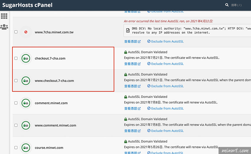The image size is (251, 154).
Task: Exclude www.7cha.minwt.com.tw from AutoSSL
Action: pyautogui.click(x=165, y=41)
